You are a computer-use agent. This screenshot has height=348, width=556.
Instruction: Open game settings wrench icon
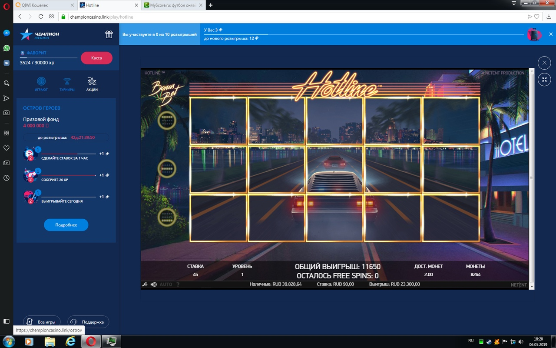coord(145,284)
